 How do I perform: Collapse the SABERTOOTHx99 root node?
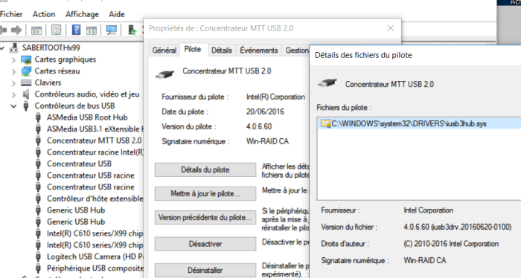click(2, 48)
